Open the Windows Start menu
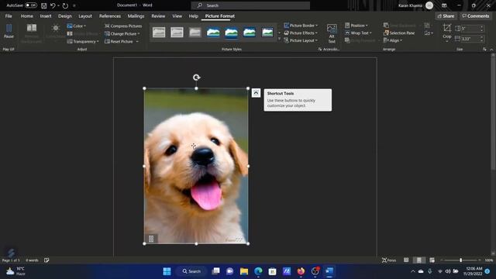496x279 pixels. click(167, 271)
